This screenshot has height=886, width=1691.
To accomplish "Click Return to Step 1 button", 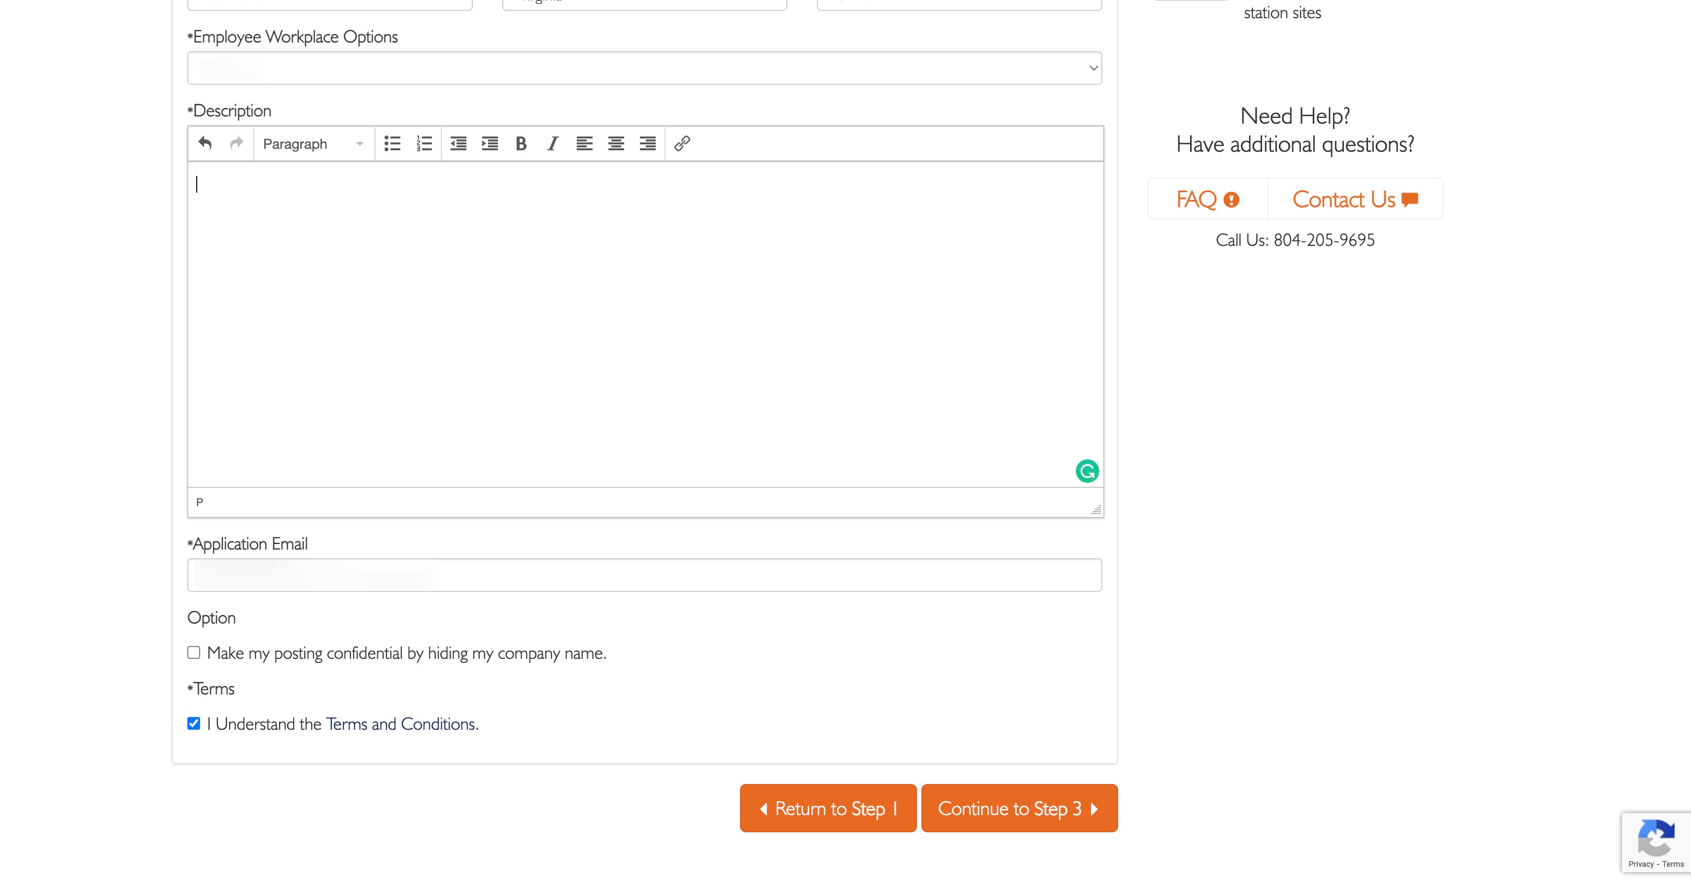I will coord(828,809).
